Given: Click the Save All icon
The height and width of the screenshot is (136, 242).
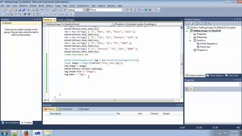Looking at the screenshot, I should click(23, 10).
